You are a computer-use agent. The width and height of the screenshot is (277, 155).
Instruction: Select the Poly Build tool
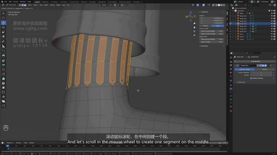point(3,79)
